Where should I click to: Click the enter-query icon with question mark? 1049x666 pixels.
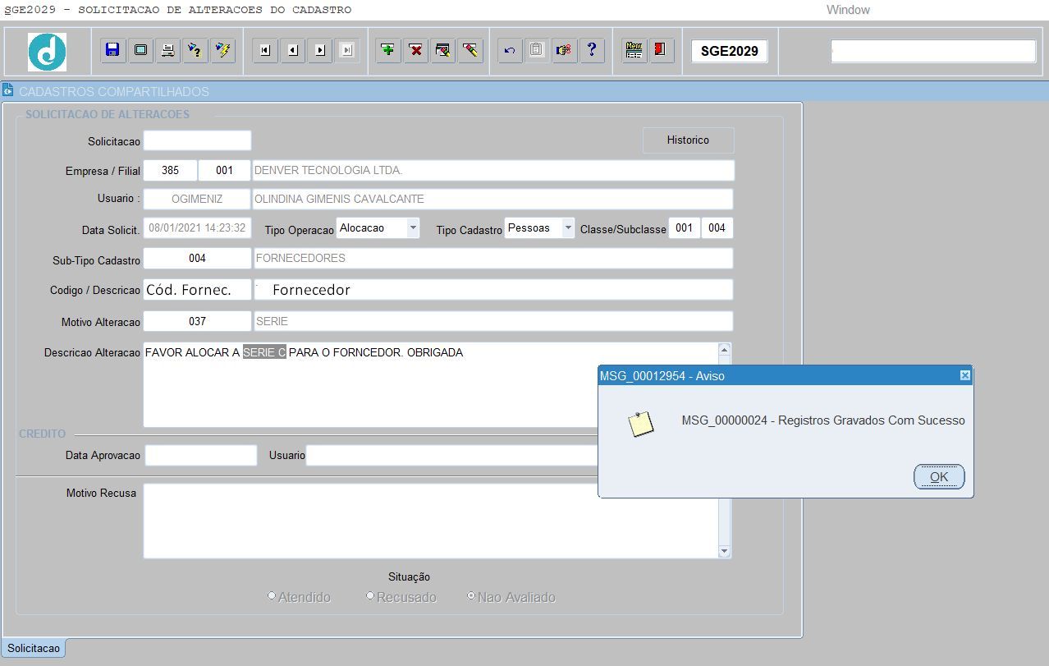pos(195,50)
